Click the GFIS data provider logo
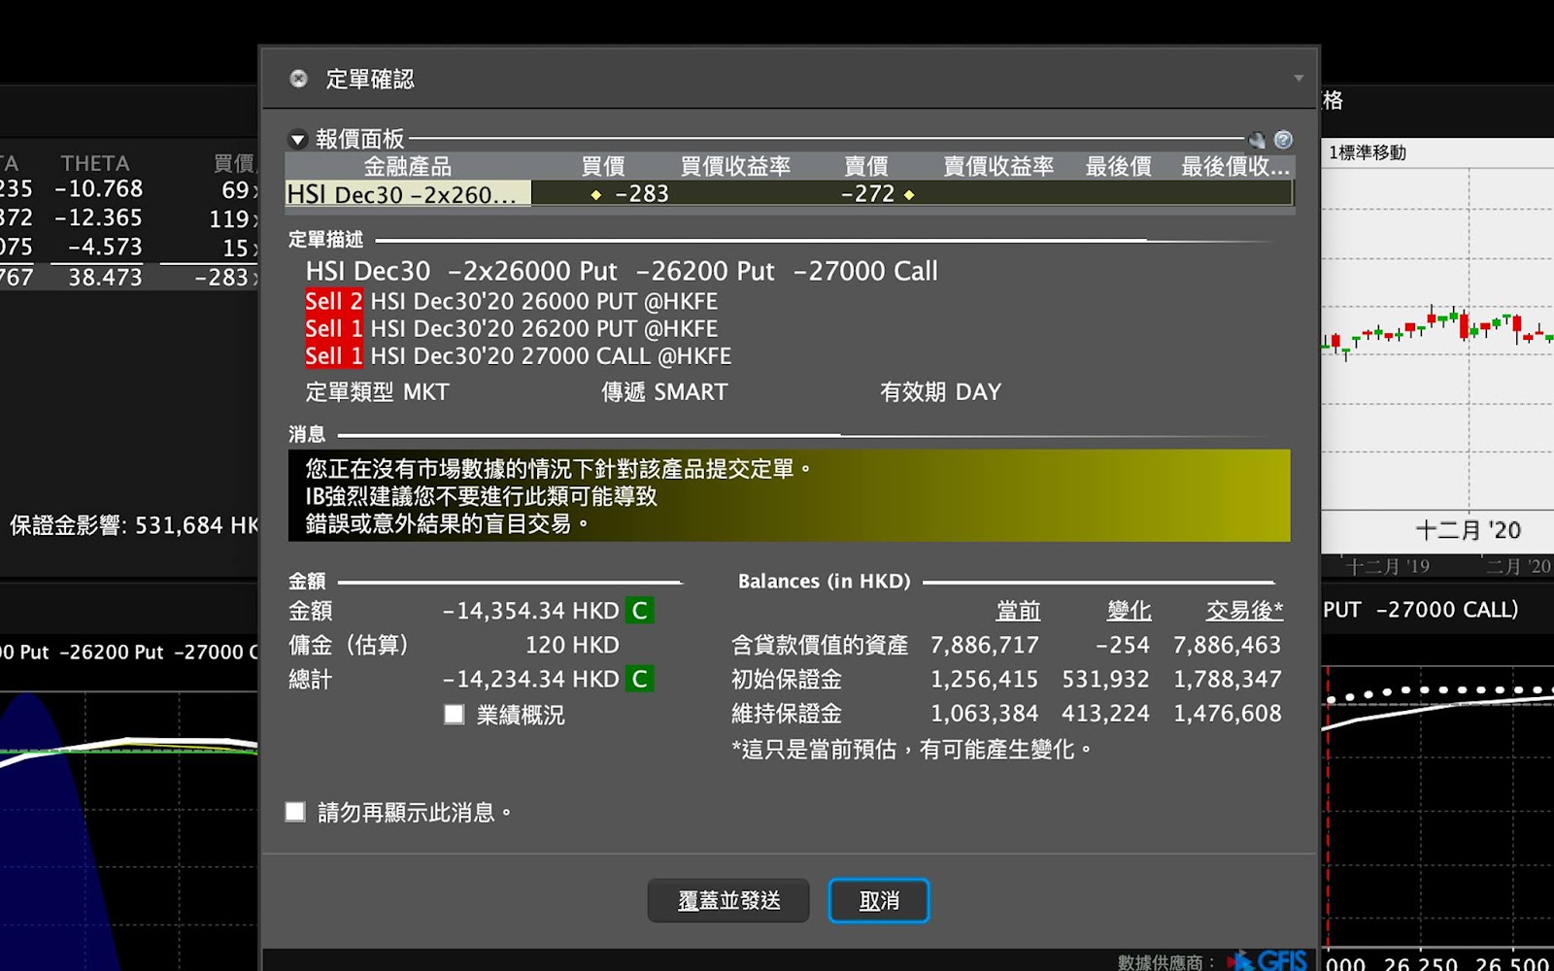Viewport: 1554px width, 971px height. click(x=1267, y=960)
